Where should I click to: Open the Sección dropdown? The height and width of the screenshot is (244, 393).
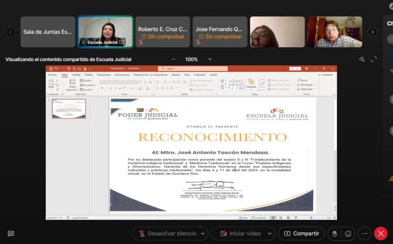87,90
